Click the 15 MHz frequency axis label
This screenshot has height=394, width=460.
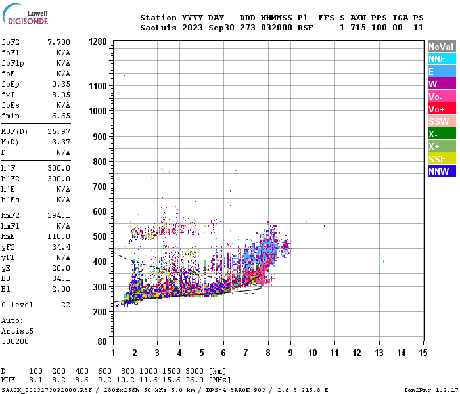coord(423,353)
